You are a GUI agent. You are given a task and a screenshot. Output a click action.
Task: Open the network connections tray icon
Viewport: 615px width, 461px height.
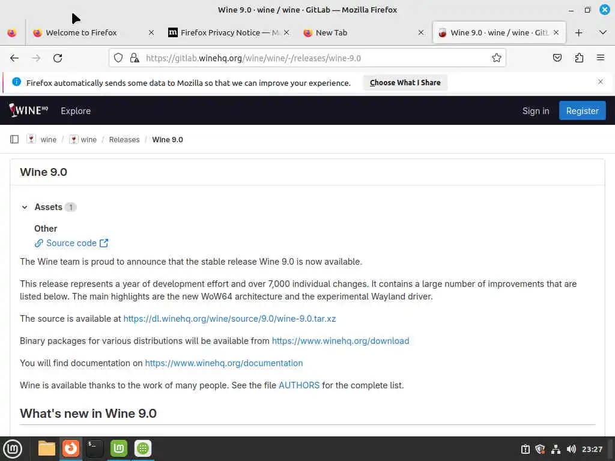(556, 449)
